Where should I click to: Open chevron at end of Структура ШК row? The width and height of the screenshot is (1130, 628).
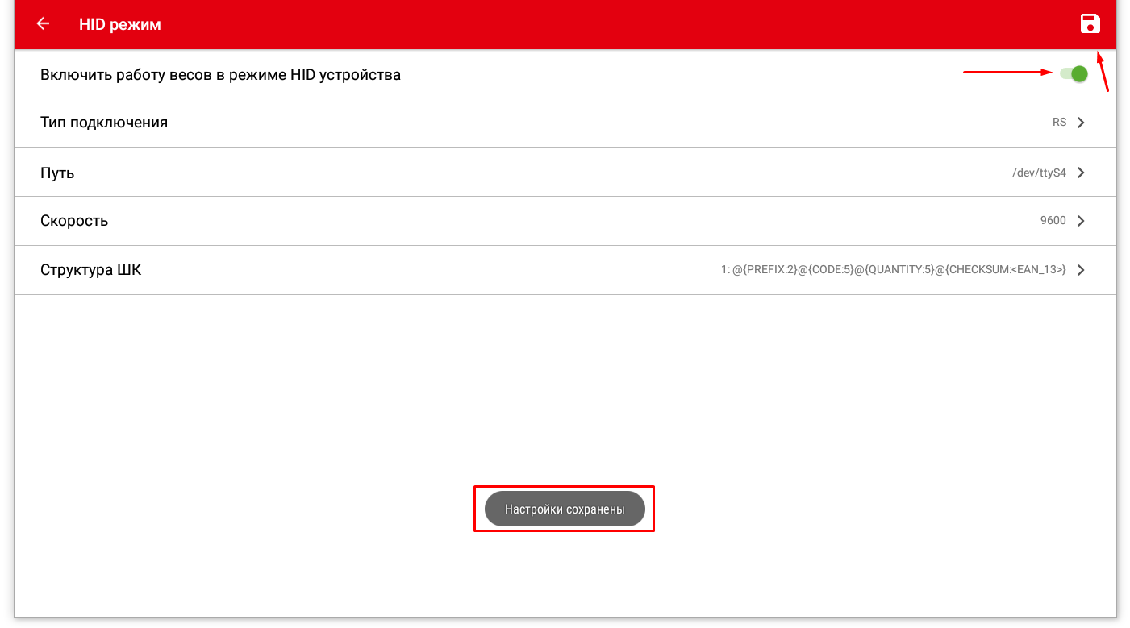tap(1081, 270)
